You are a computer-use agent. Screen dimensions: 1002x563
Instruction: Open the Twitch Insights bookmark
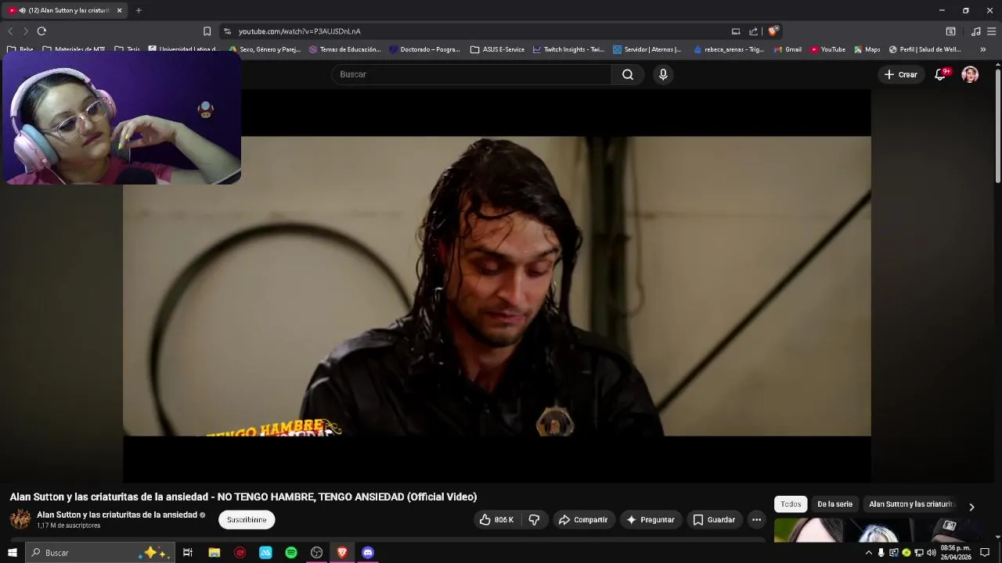(568, 49)
